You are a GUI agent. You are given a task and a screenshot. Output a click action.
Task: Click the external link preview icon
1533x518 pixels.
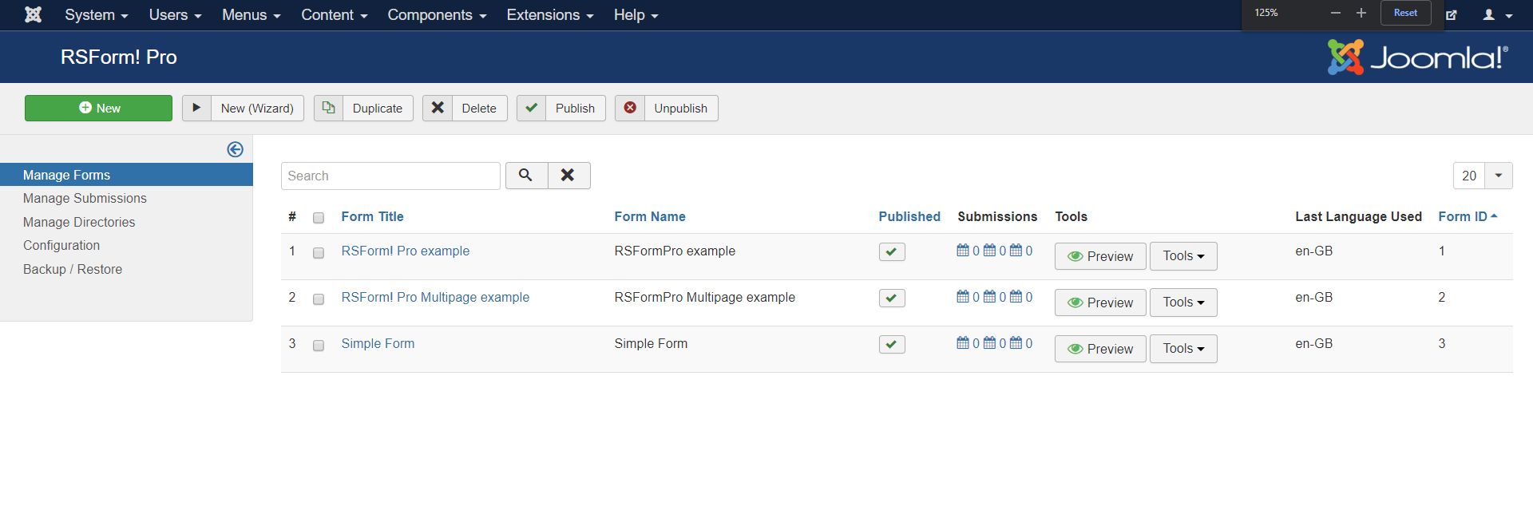coord(1452,15)
